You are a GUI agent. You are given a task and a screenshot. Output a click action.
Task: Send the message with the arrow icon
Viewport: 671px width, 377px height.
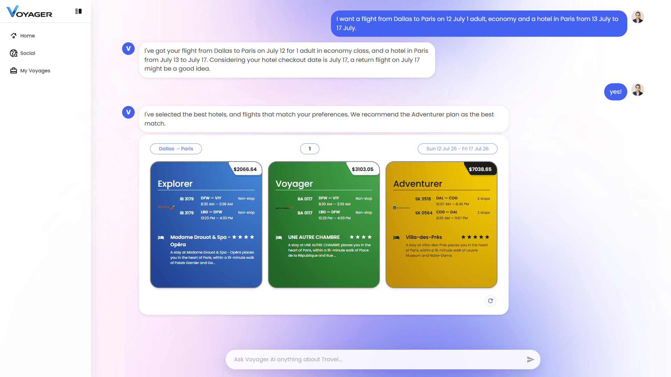(531, 360)
